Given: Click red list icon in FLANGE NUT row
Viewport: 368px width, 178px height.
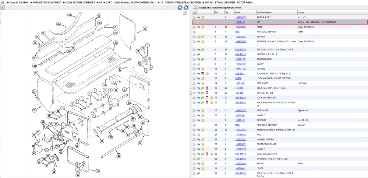Looking at the screenshot, I should tap(202, 74).
